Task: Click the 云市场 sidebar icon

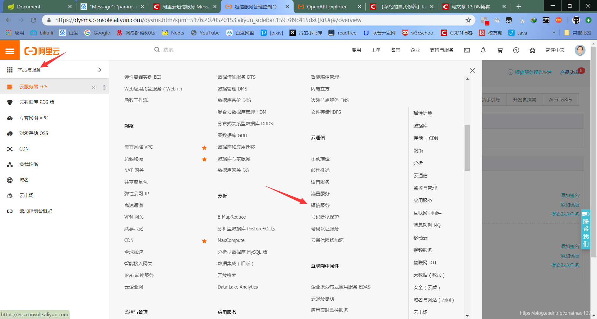Action: (10, 196)
